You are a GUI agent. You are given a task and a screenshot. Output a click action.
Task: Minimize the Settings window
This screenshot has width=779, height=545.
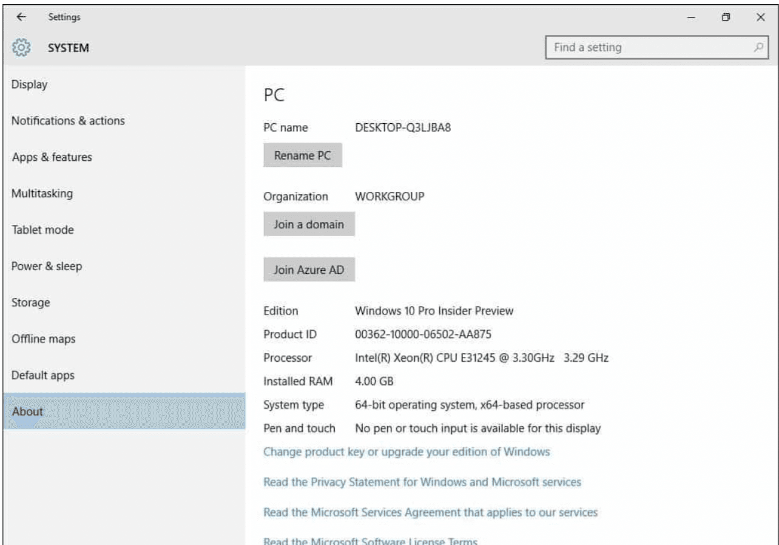690,17
